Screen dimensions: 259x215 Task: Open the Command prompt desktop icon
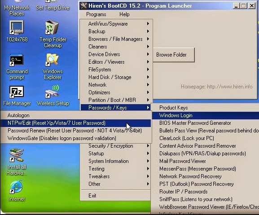17,67
